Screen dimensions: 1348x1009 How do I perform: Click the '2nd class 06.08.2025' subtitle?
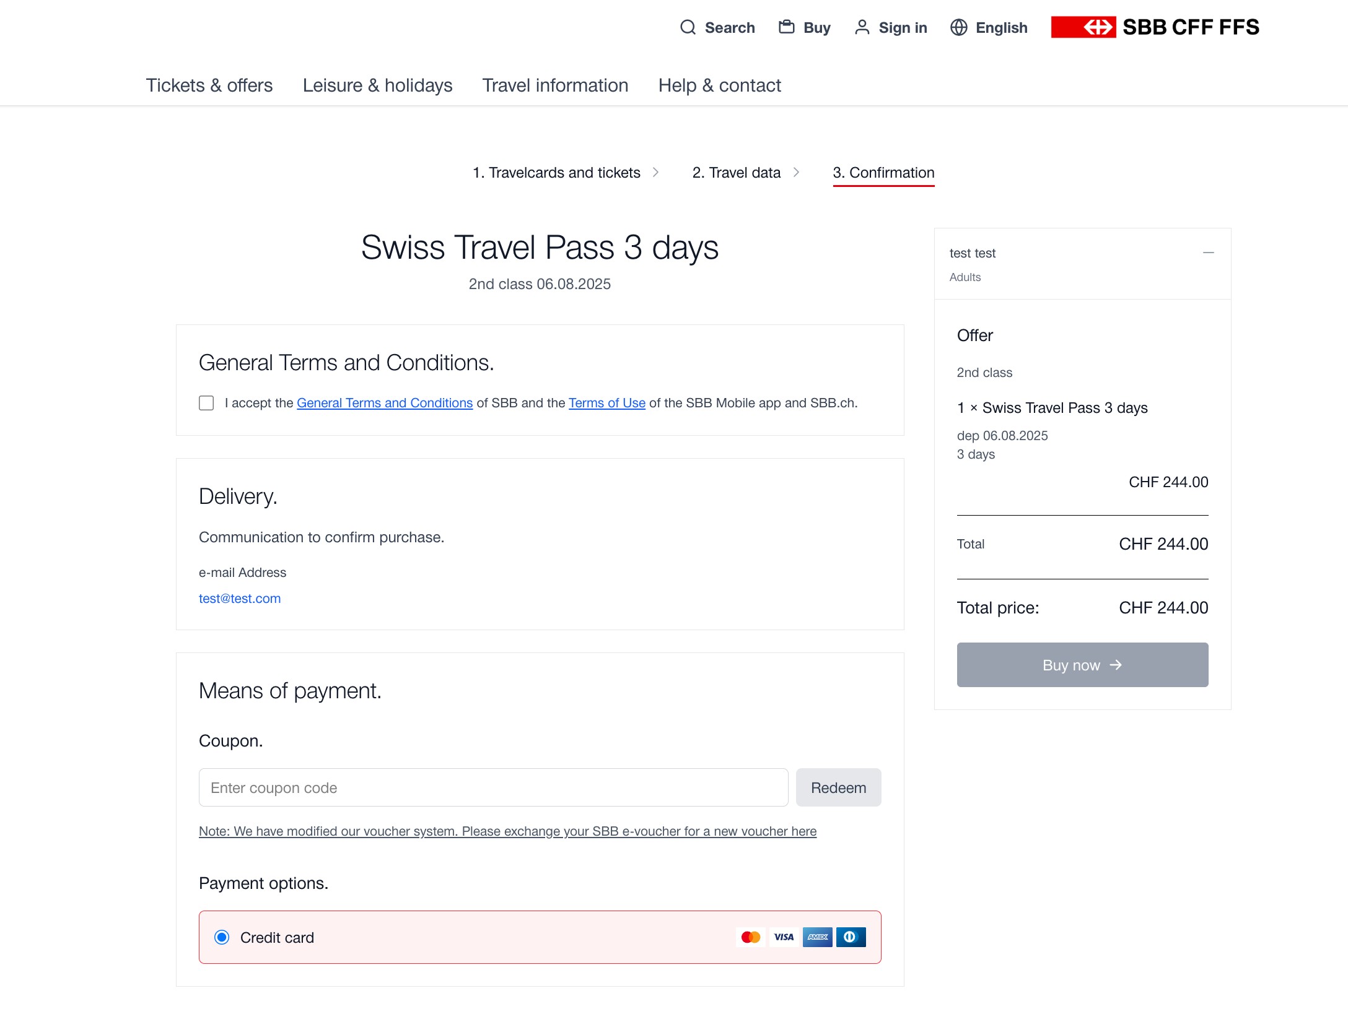[540, 284]
